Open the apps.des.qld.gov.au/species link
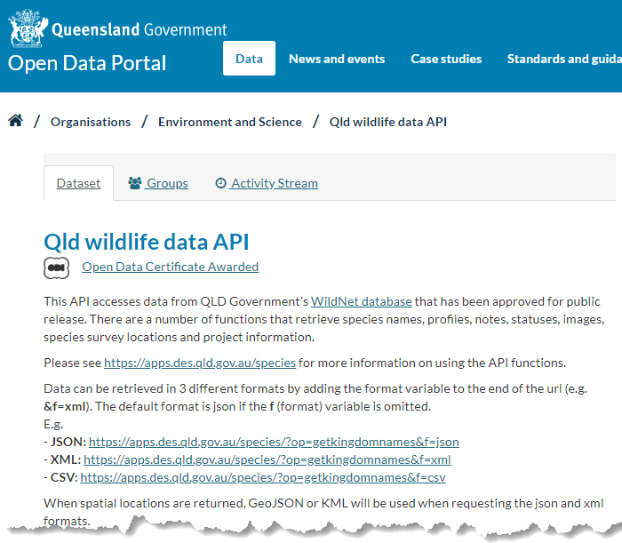The height and width of the screenshot is (543, 622). [200, 363]
